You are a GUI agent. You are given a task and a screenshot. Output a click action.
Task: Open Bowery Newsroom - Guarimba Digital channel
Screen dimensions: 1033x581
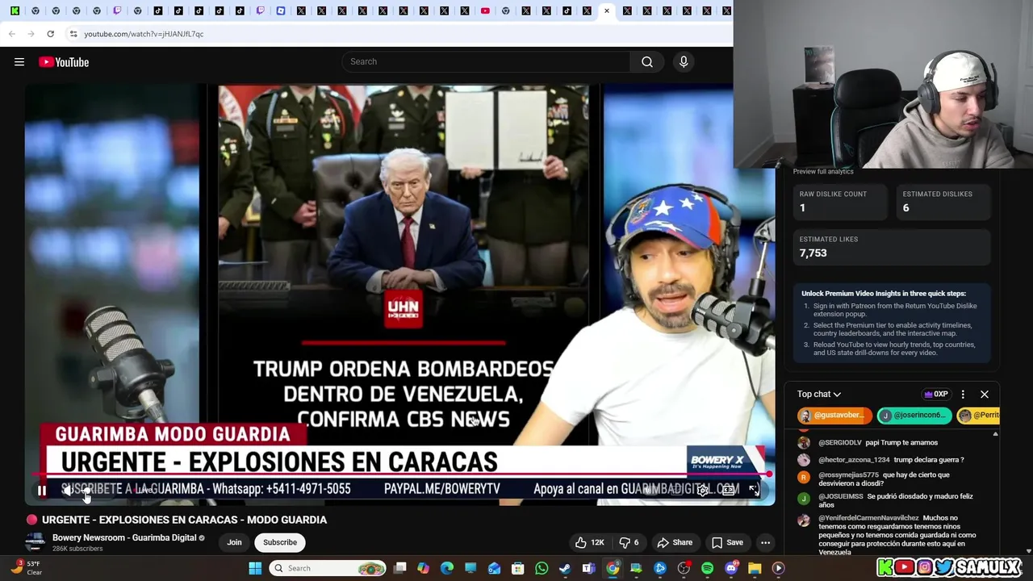(x=124, y=537)
